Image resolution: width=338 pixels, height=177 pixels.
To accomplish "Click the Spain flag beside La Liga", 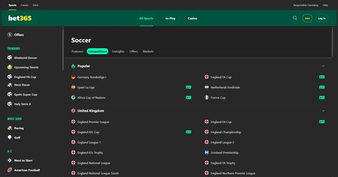I will [x=73, y=87].
